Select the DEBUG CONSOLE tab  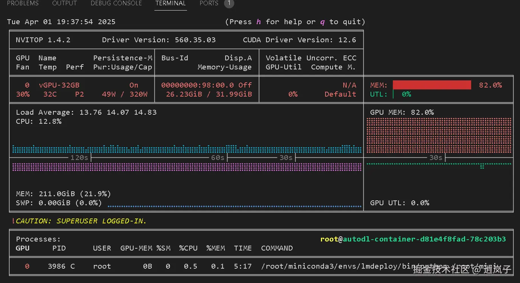click(x=116, y=3)
